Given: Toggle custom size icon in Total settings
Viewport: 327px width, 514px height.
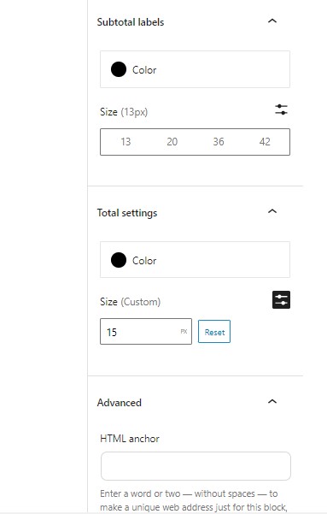Looking at the screenshot, I should [x=281, y=300].
